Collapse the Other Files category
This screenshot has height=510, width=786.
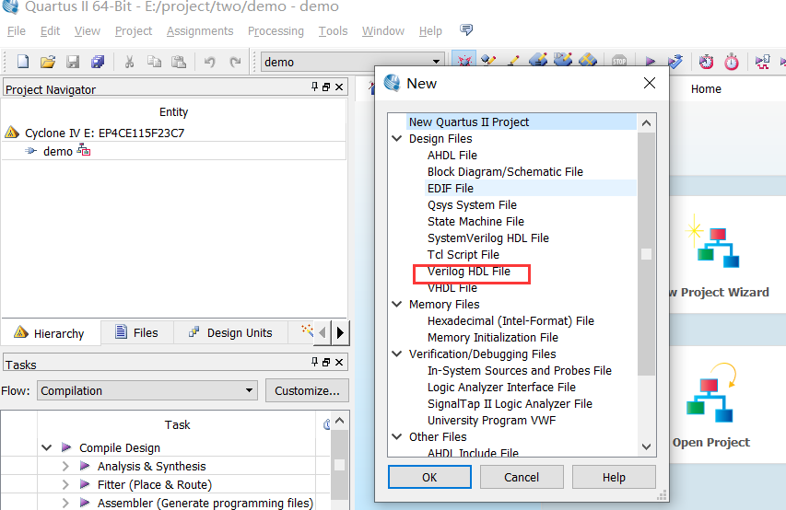pos(396,436)
